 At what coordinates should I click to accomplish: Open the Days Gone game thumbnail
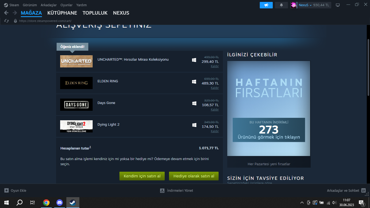tap(76, 105)
